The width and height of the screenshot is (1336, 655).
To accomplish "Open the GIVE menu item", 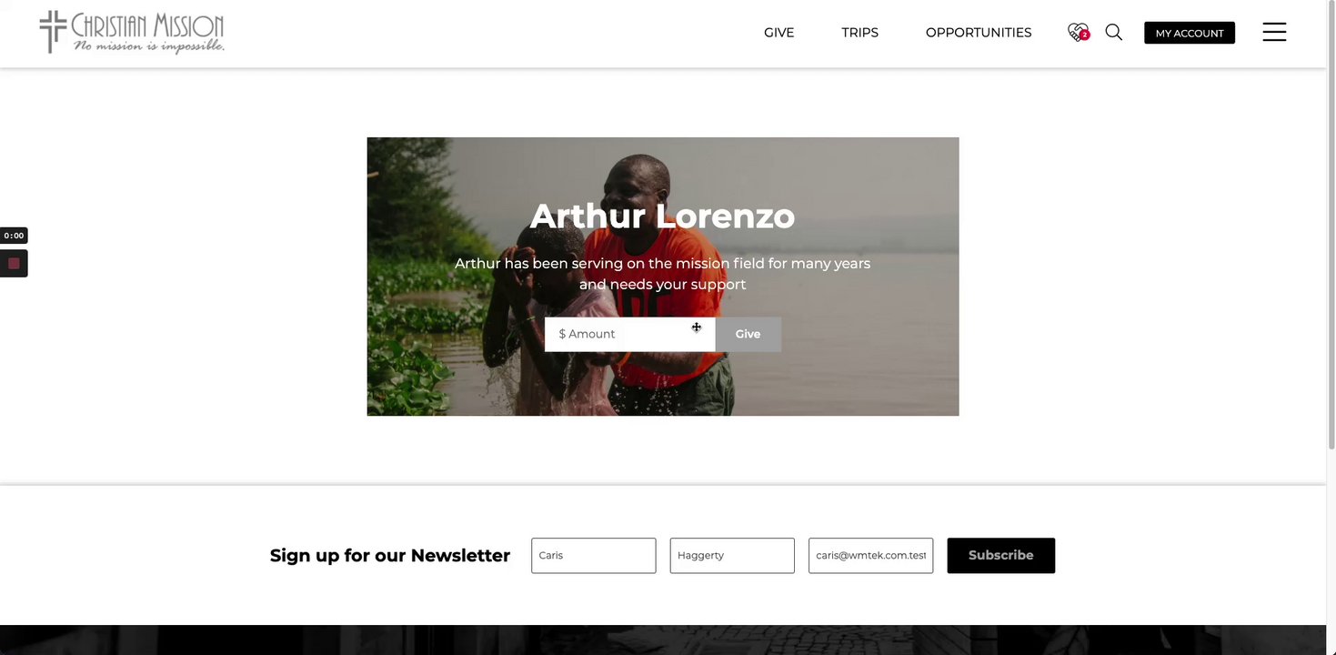I will pos(778,33).
